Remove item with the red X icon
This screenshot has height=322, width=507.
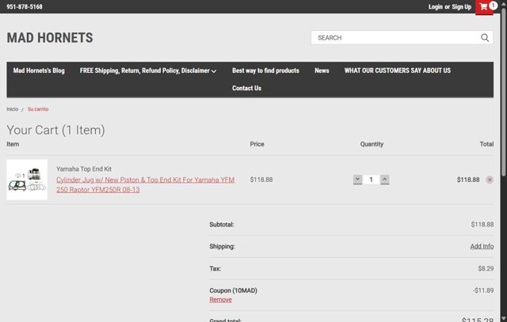click(490, 180)
